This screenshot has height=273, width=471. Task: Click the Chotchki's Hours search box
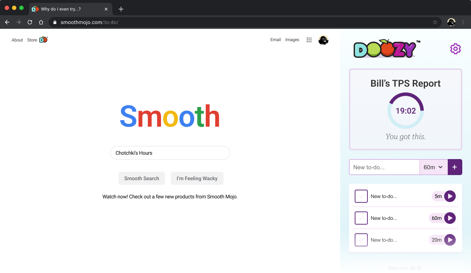click(170, 153)
